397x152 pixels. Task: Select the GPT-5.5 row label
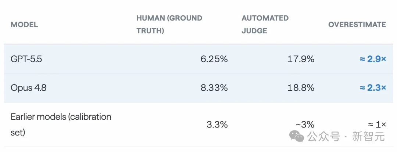pos(27,59)
